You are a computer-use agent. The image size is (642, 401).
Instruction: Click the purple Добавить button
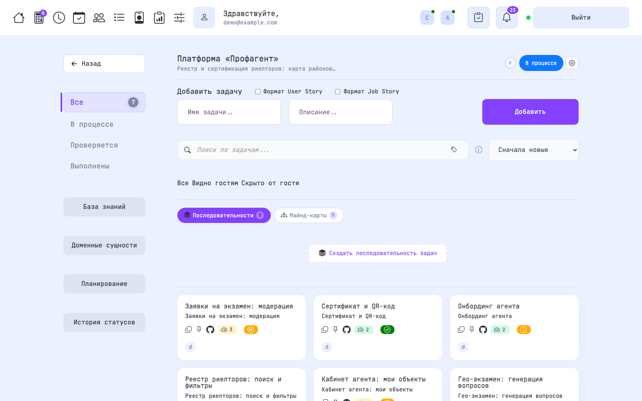pyautogui.click(x=530, y=112)
